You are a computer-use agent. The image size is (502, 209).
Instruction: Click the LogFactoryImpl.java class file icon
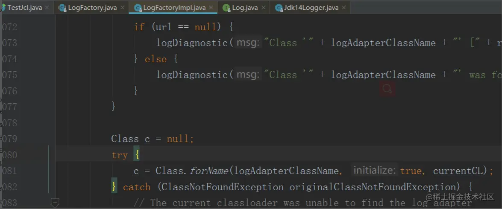click(x=138, y=8)
